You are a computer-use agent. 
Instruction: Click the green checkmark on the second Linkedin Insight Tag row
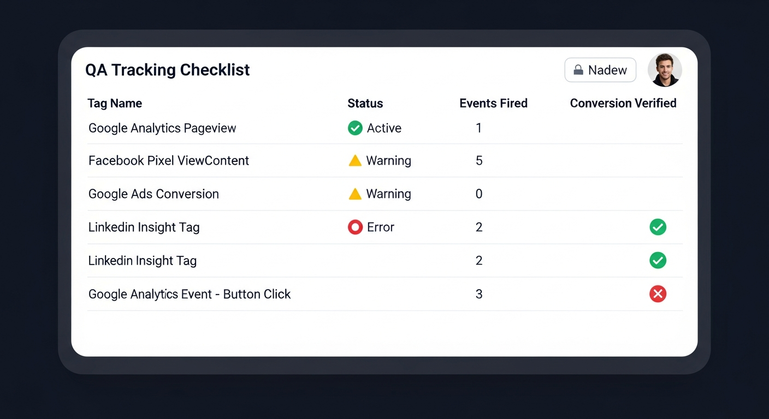pos(658,260)
